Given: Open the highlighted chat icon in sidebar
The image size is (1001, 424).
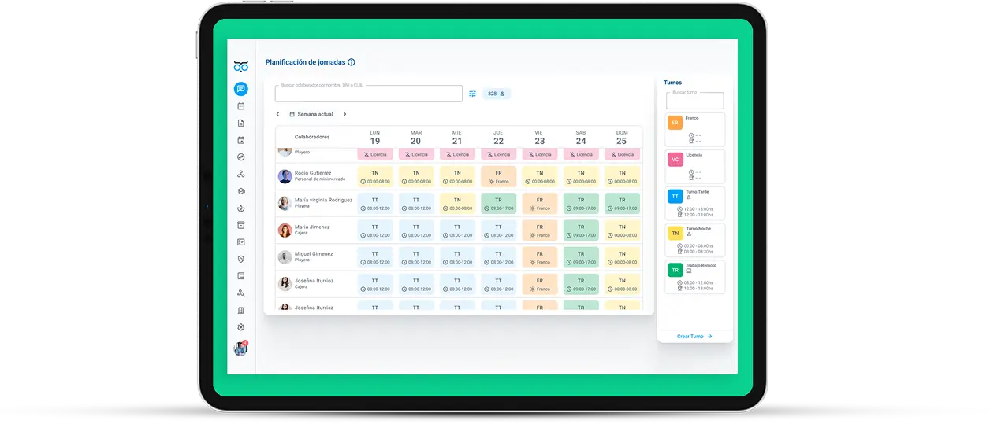Looking at the screenshot, I should coord(241,89).
